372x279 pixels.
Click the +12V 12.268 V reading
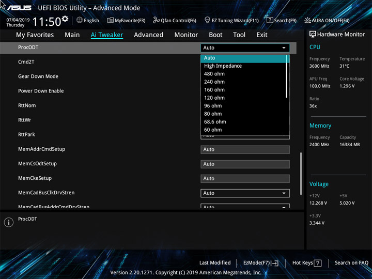(x=318, y=203)
